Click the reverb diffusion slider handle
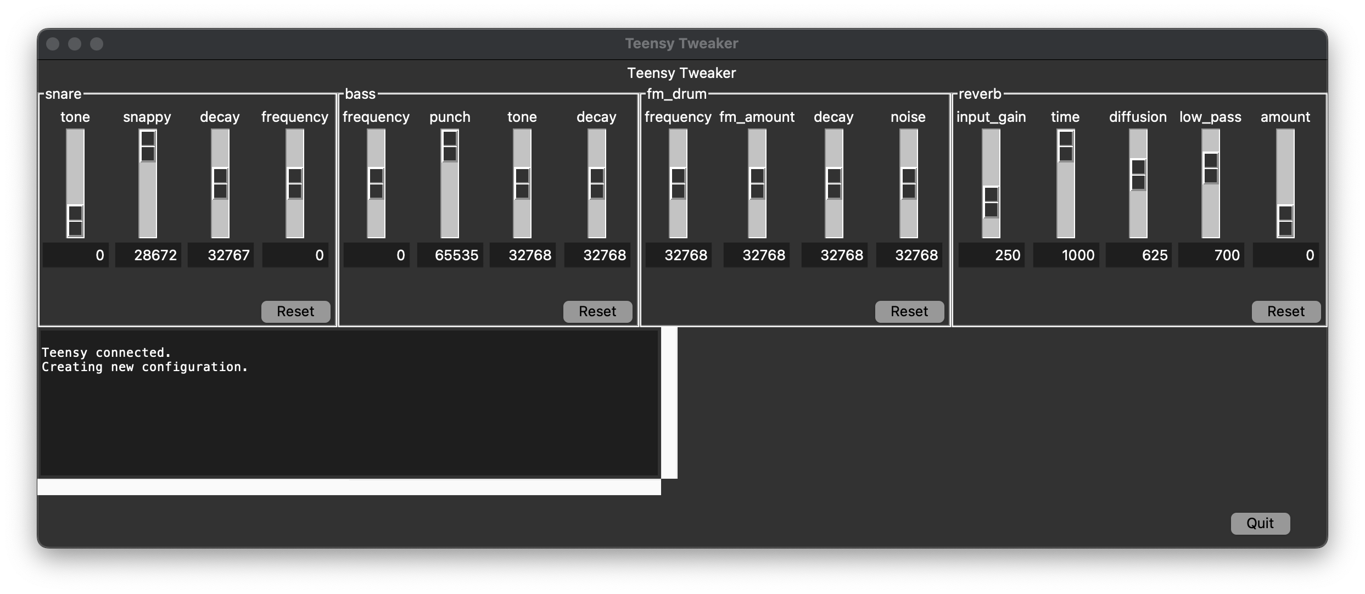1365x594 pixels. (x=1138, y=175)
